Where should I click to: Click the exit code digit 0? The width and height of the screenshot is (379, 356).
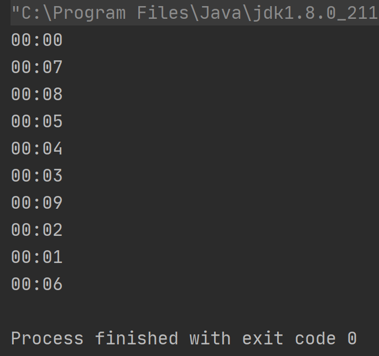click(x=352, y=338)
